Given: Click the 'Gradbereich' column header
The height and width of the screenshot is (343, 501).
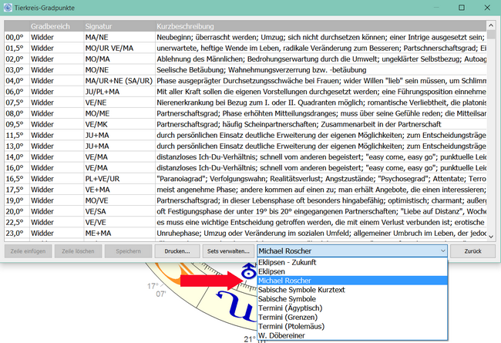Looking at the screenshot, I should point(56,26).
